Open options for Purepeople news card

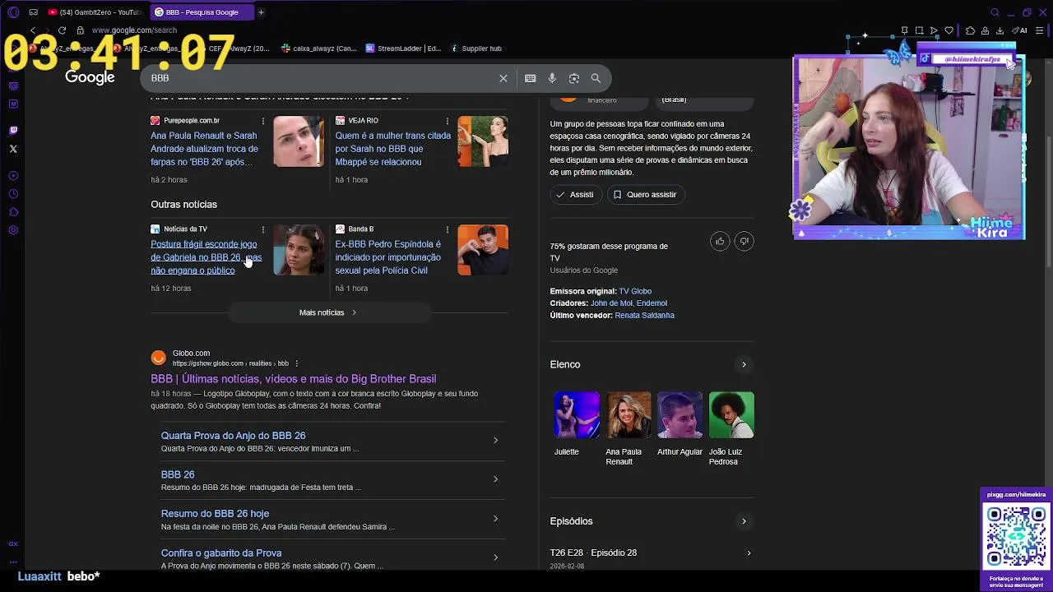coord(263,121)
